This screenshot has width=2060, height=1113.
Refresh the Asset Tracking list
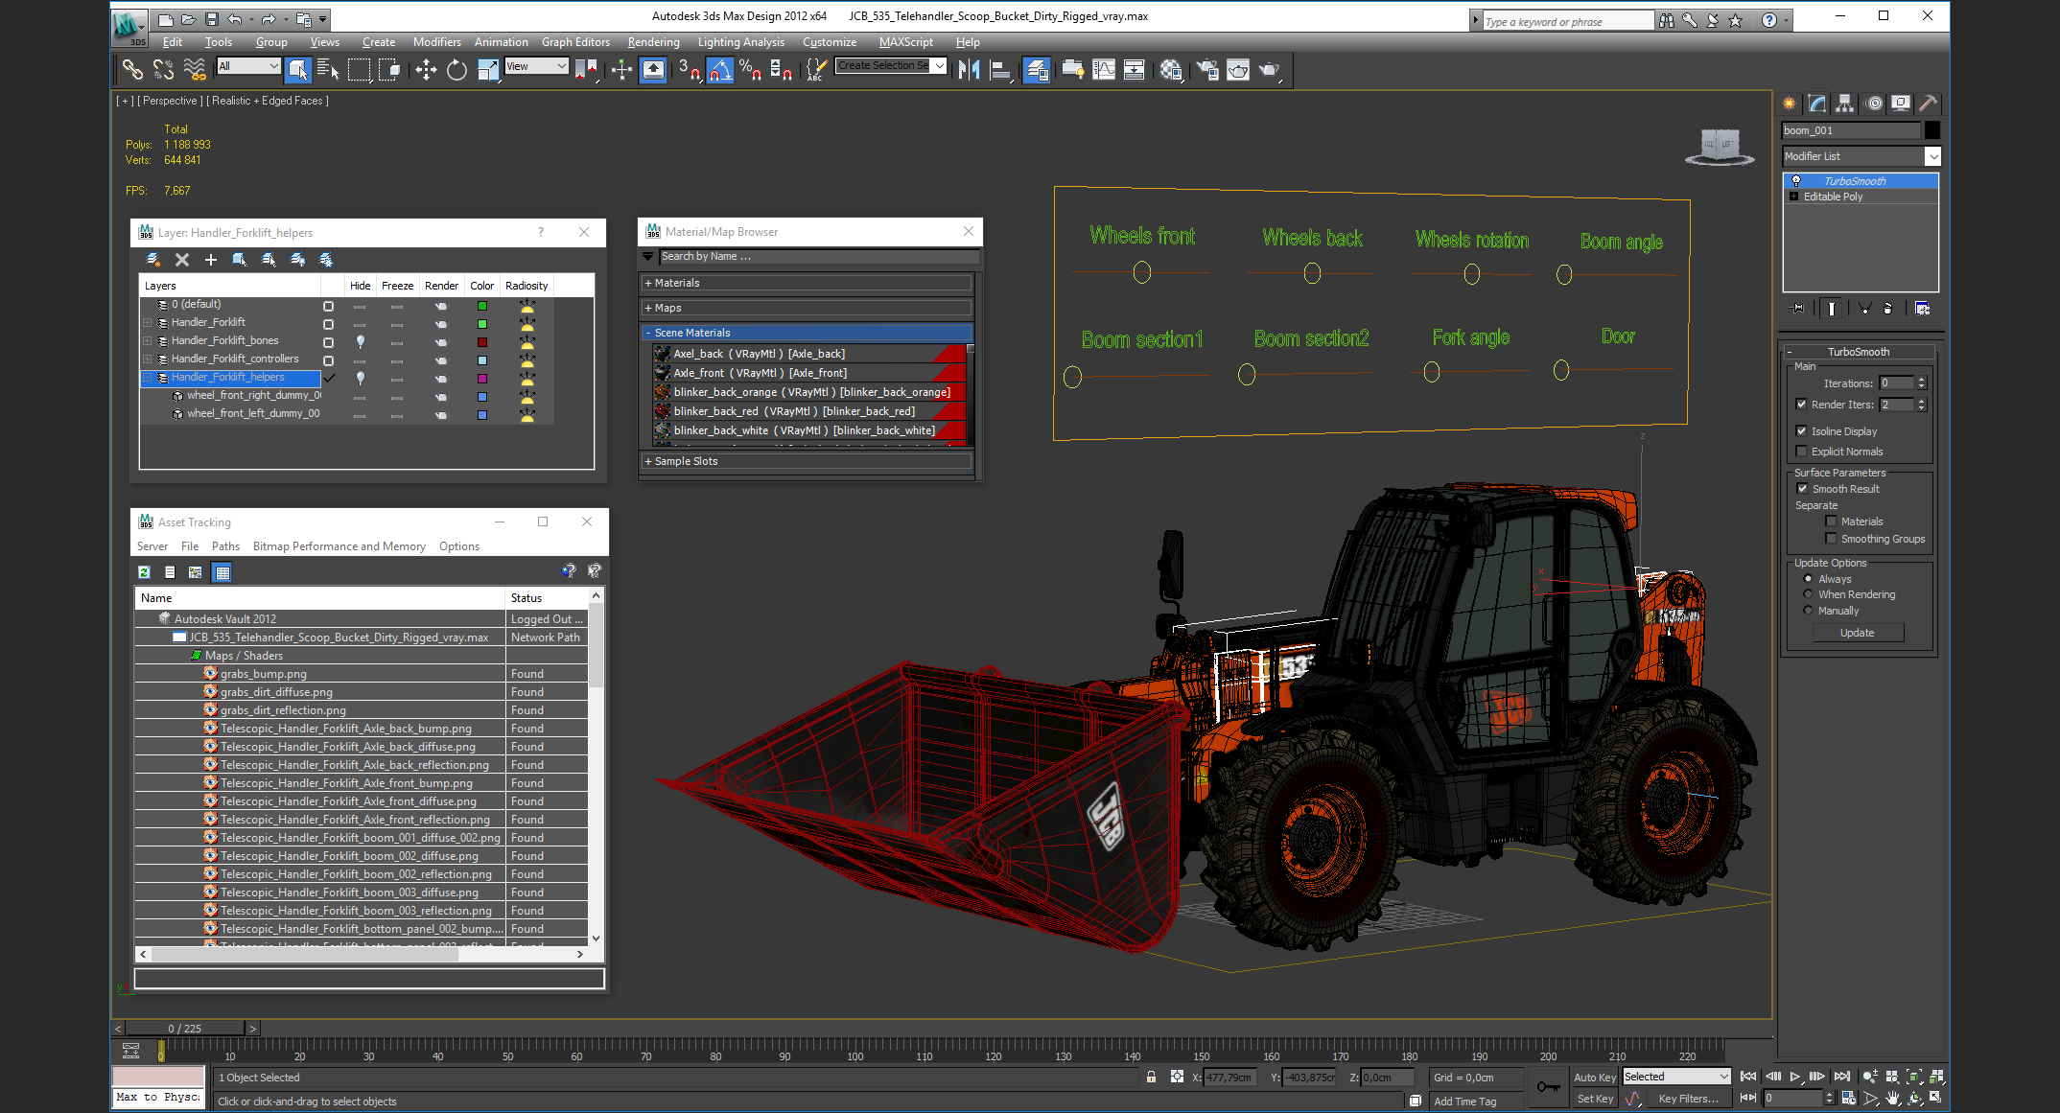pyautogui.click(x=144, y=572)
